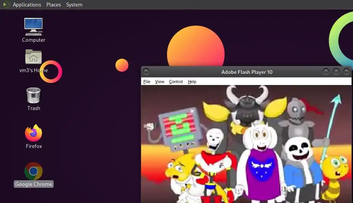Open the Control menu in Flash Player
Viewport: 353px width, 203px height.
[x=176, y=82]
